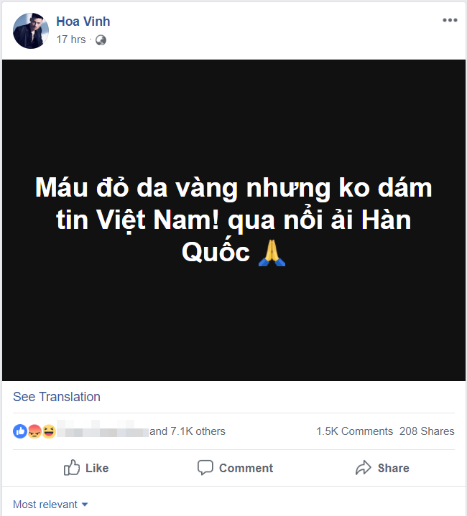View the list of 7.1K others who reacted
The image size is (467, 516).
[x=188, y=431]
